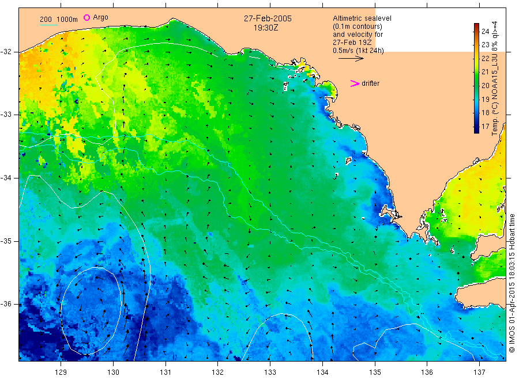The image size is (519, 380).
Task: Click the latitude axis label '-33'
Action: point(6,115)
